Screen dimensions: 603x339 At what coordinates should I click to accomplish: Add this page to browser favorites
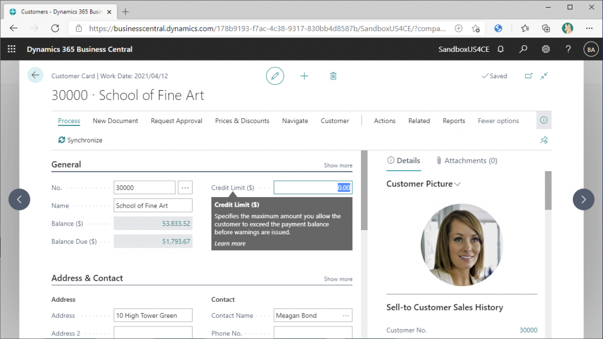point(476,28)
